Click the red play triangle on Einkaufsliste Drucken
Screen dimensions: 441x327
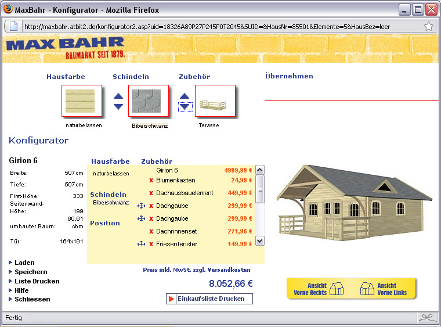171,299
